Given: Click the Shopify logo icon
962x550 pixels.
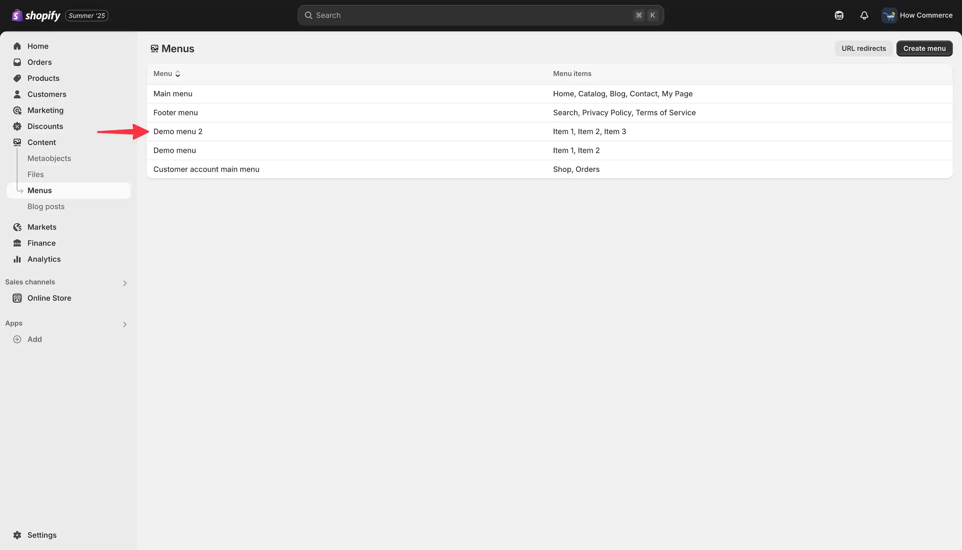Looking at the screenshot, I should click(17, 15).
